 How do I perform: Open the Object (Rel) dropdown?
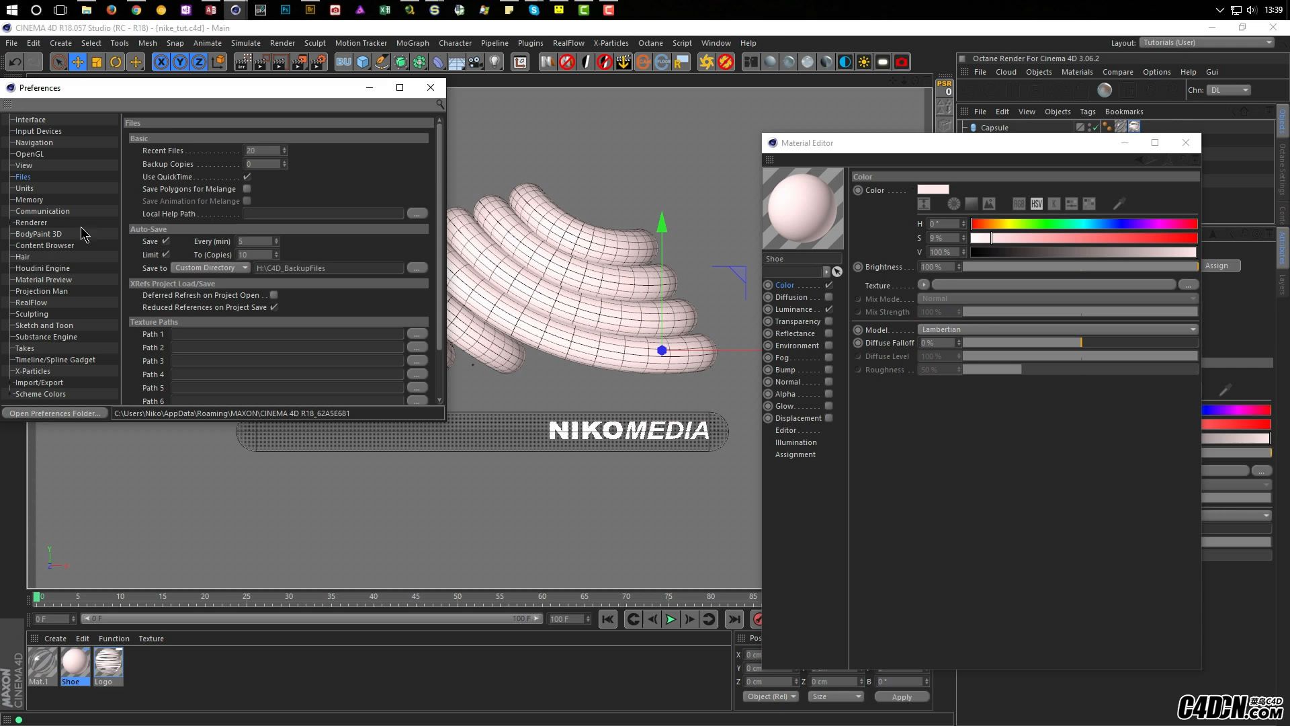[x=771, y=696]
